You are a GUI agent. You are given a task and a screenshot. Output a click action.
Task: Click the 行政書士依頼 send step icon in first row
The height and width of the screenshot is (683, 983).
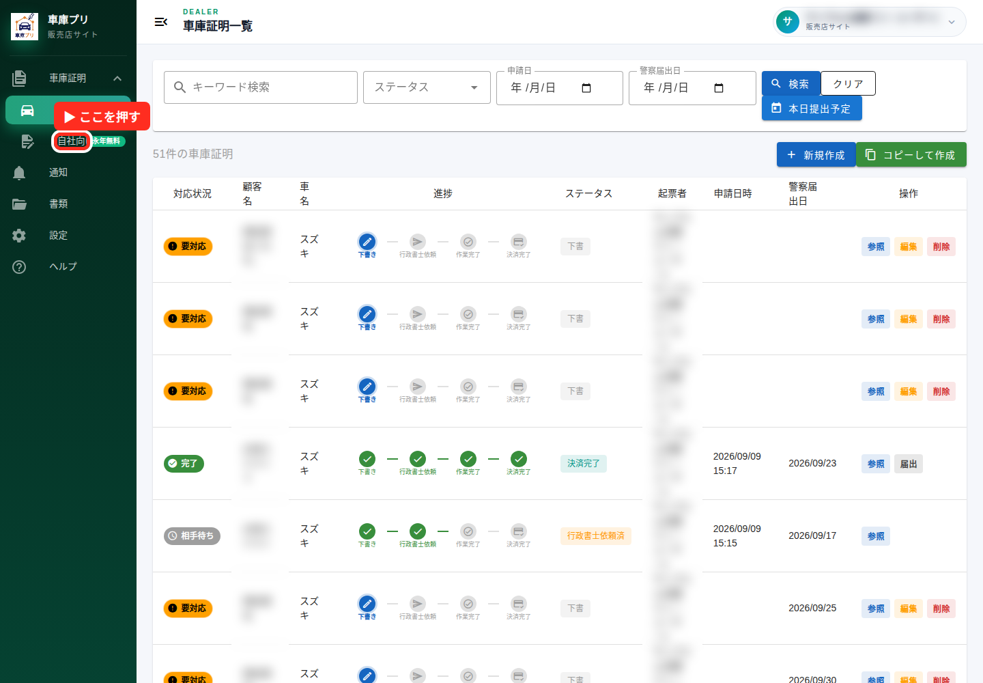pos(418,242)
